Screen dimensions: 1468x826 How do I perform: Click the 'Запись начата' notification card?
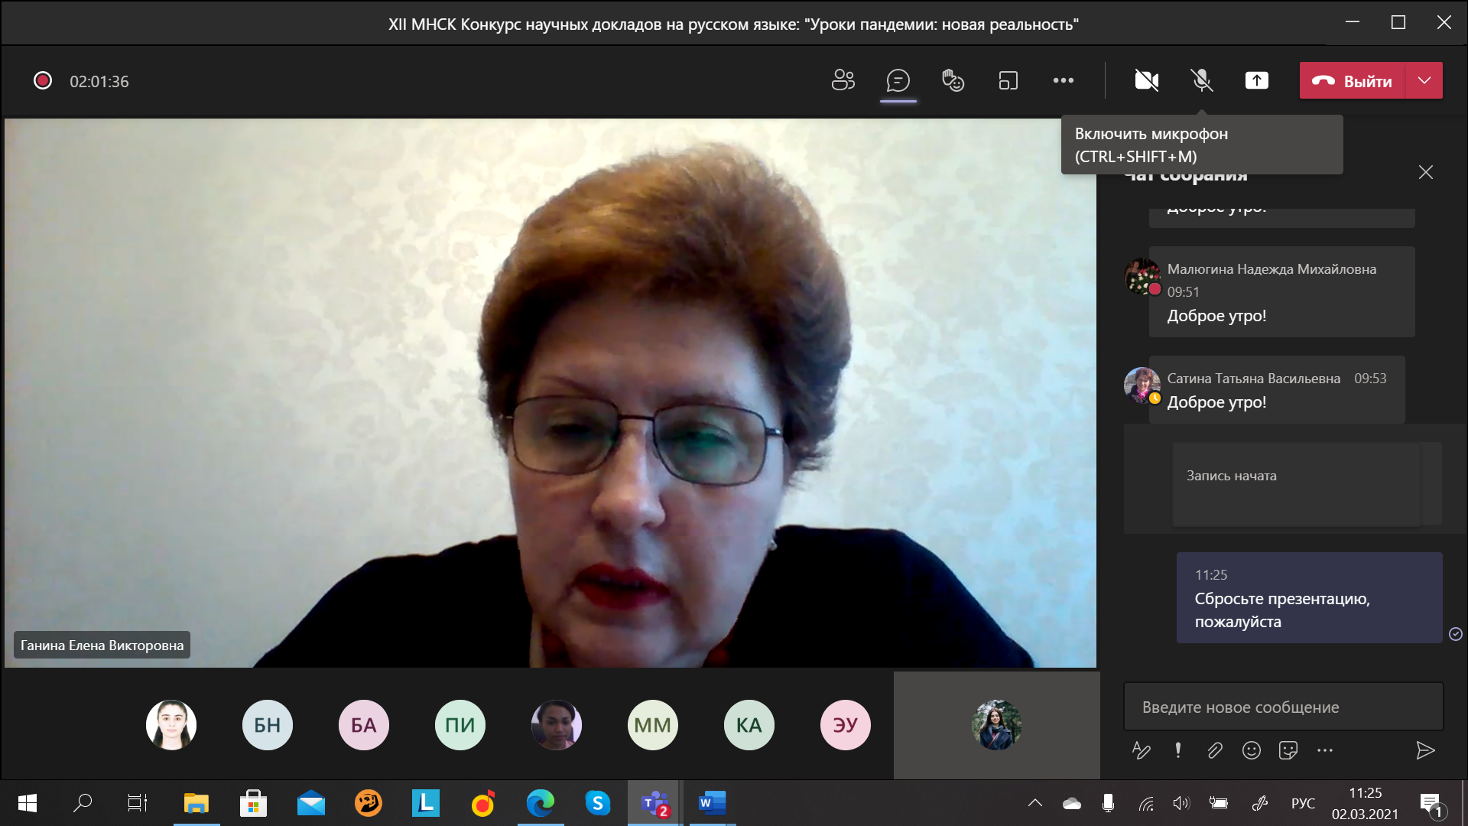click(x=1296, y=483)
